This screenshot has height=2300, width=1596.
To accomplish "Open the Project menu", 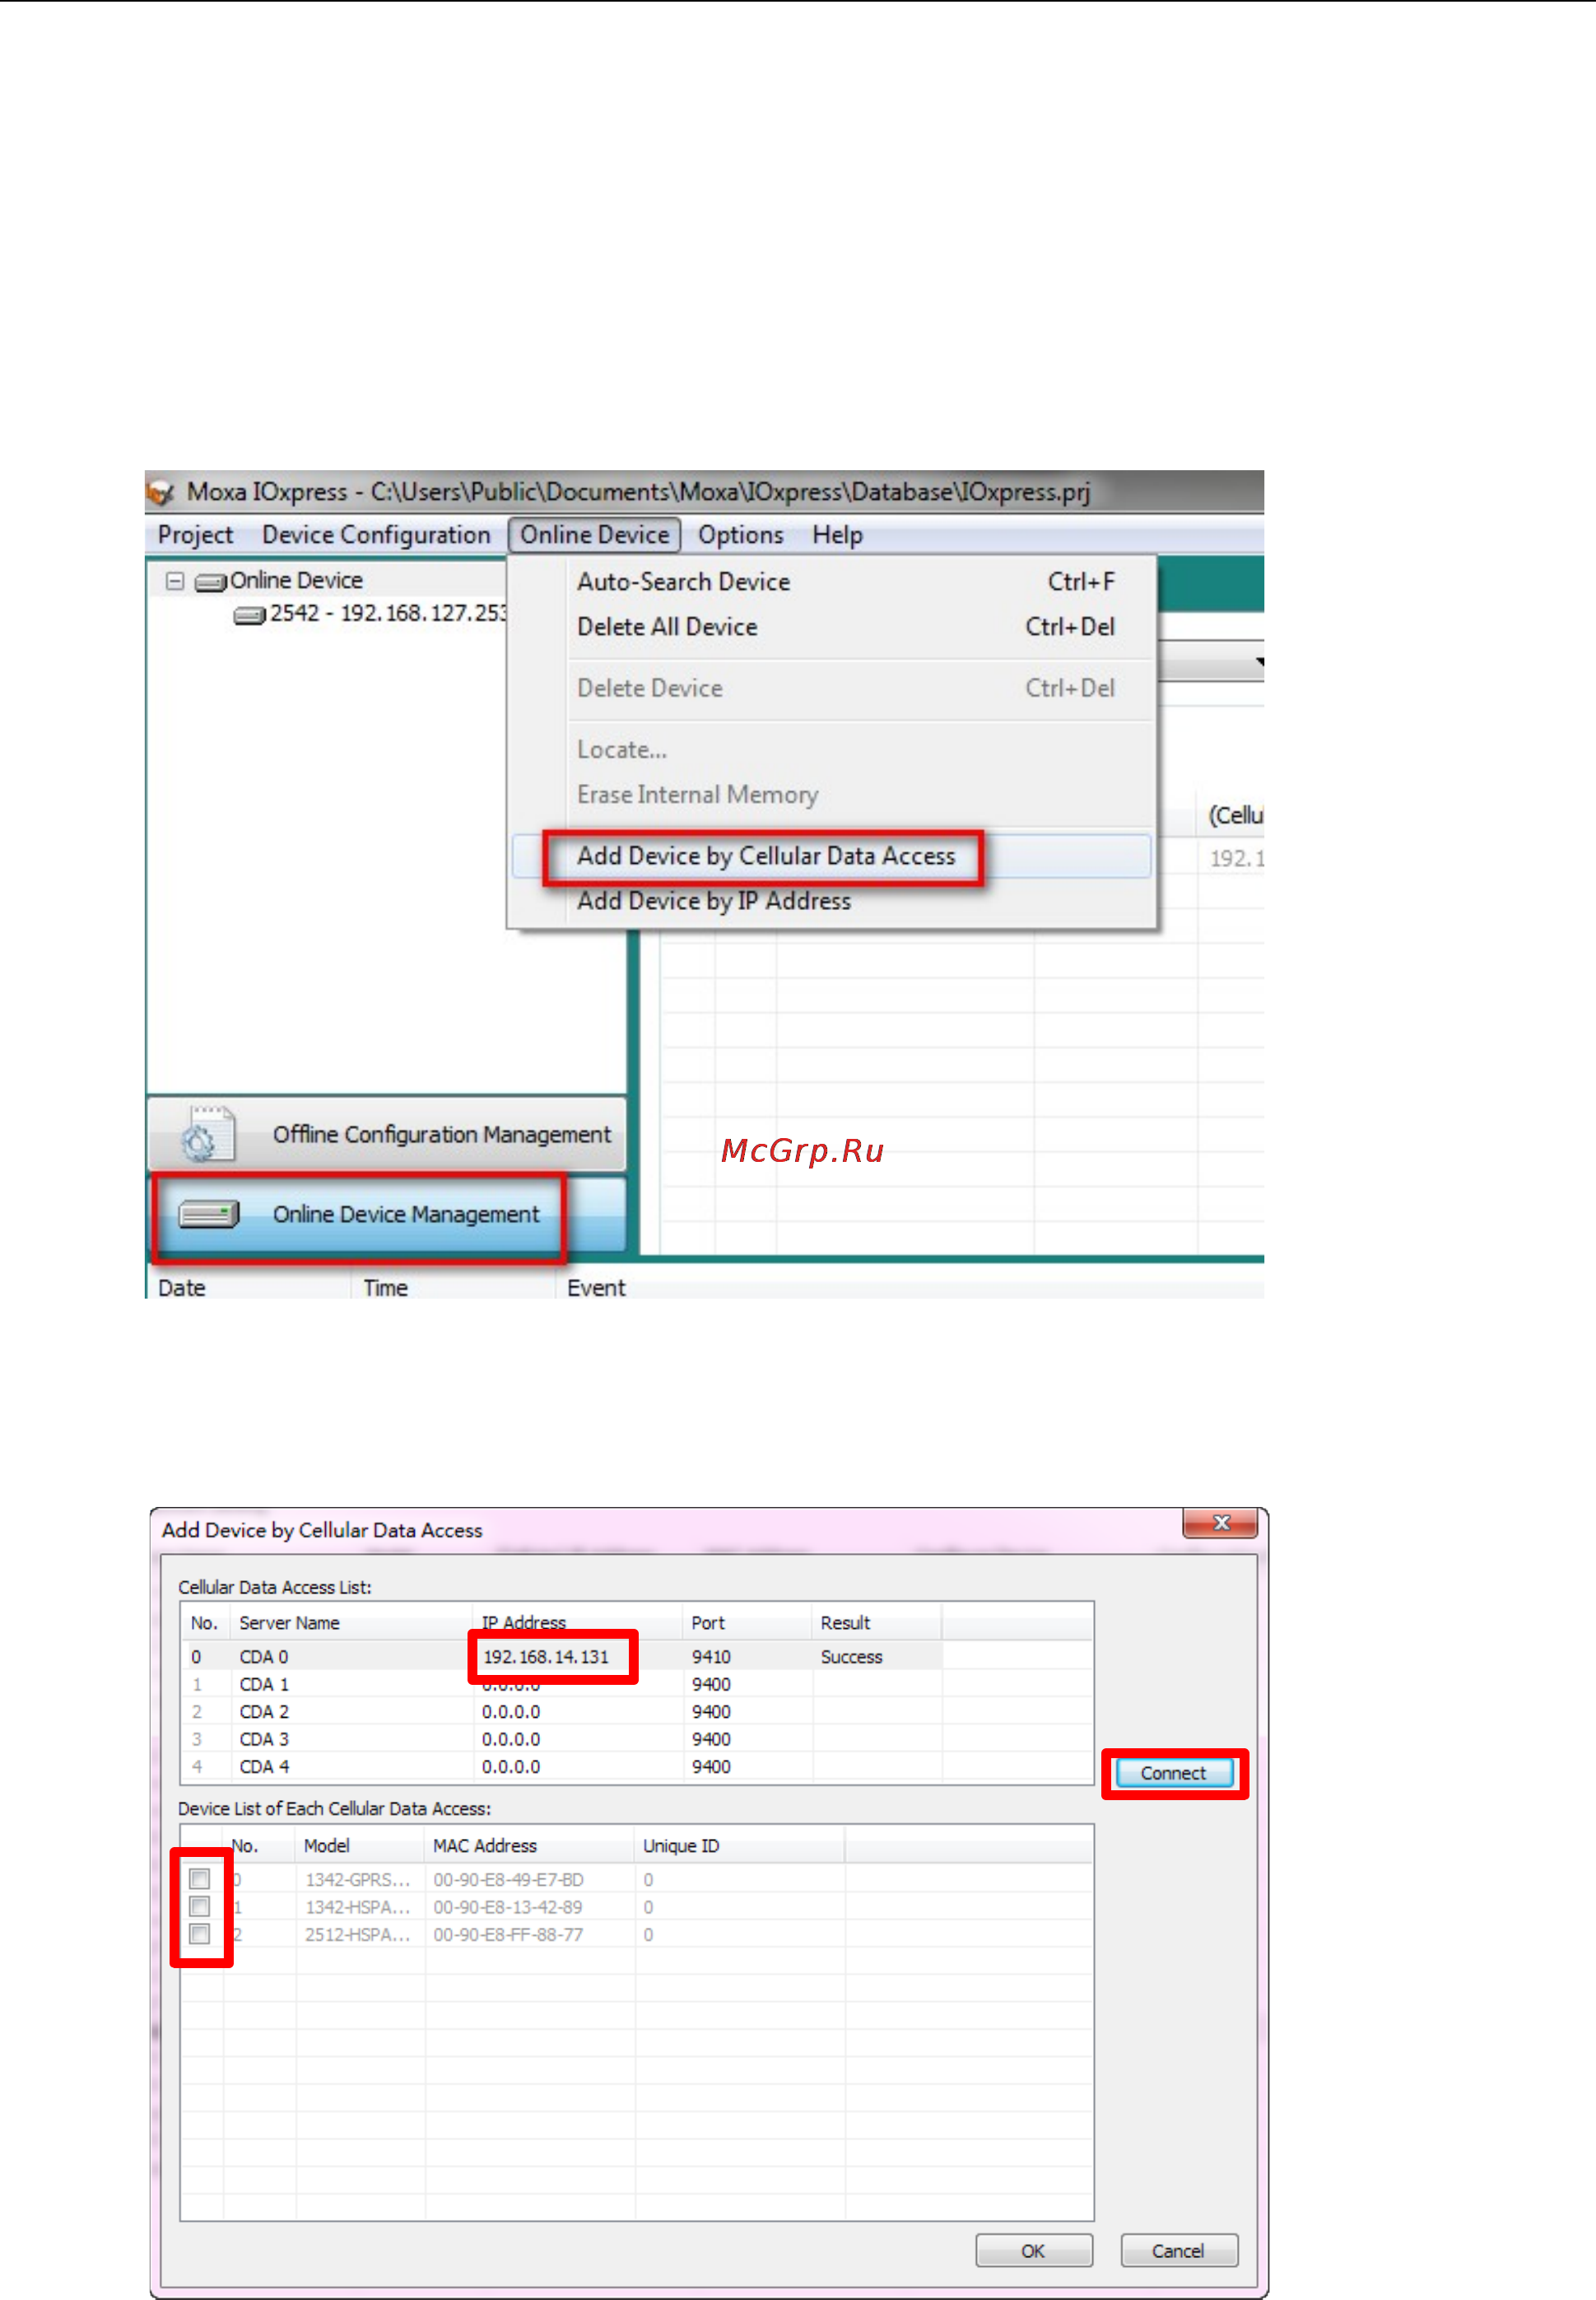I will tap(195, 535).
